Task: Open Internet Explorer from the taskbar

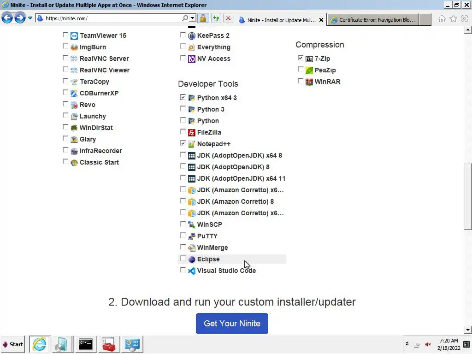Action: [40, 344]
